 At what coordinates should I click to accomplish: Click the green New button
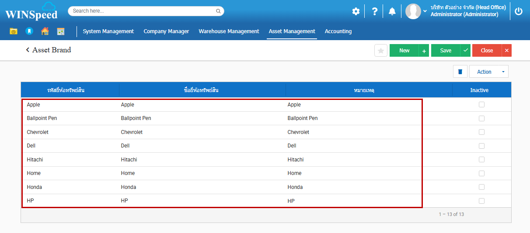(x=404, y=51)
